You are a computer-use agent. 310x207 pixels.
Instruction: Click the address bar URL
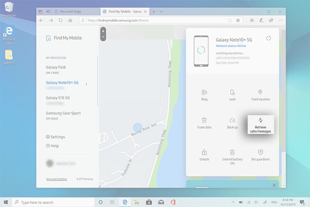tap(118, 20)
